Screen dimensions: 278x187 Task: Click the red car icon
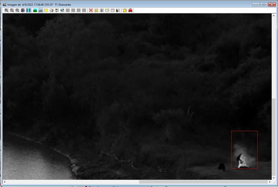[x=130, y=10]
